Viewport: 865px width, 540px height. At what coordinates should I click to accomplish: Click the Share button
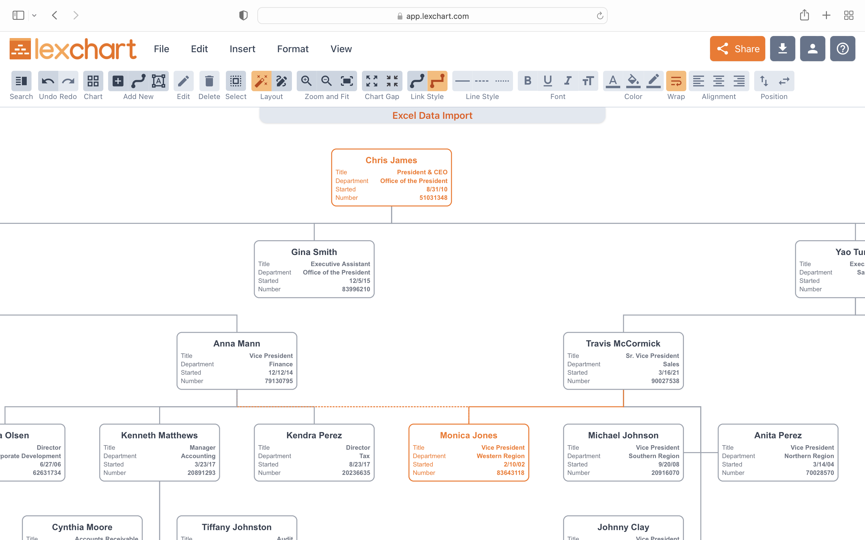(737, 49)
